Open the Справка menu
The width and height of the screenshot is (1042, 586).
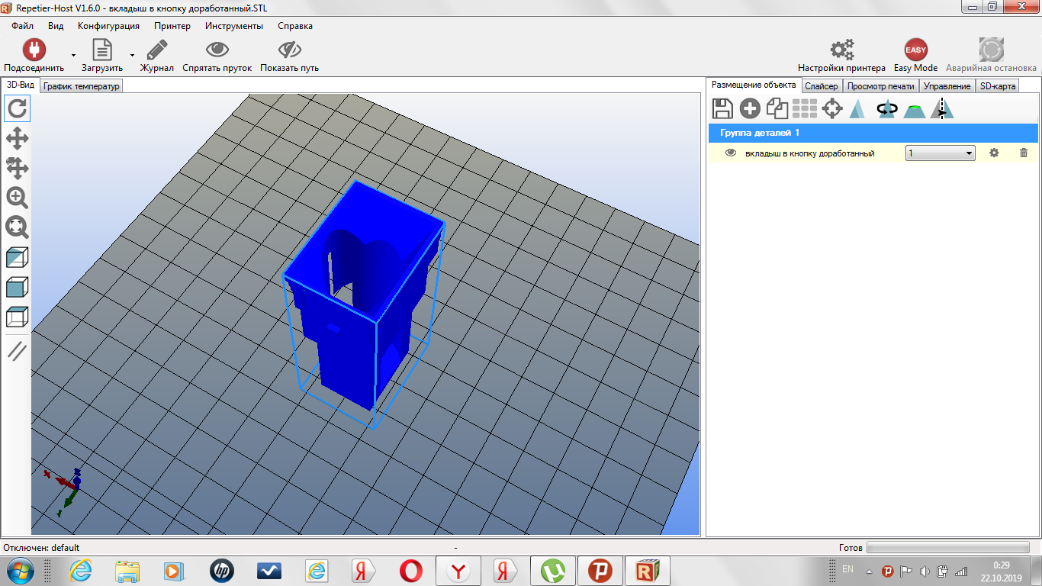pos(295,26)
